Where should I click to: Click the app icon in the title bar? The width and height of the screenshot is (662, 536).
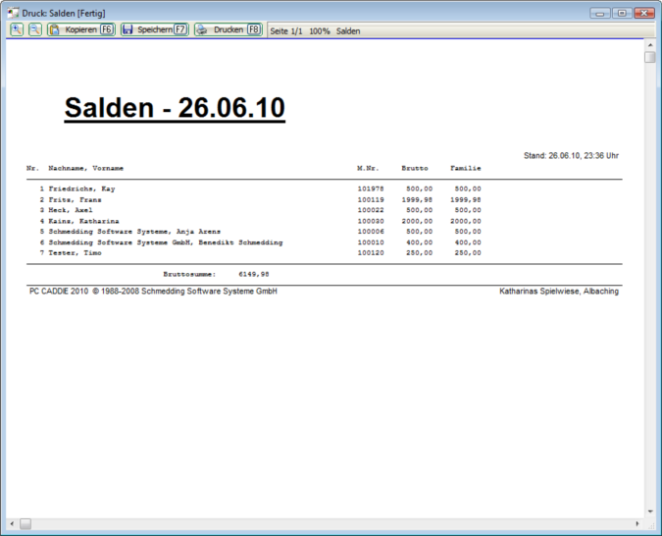click(x=13, y=13)
